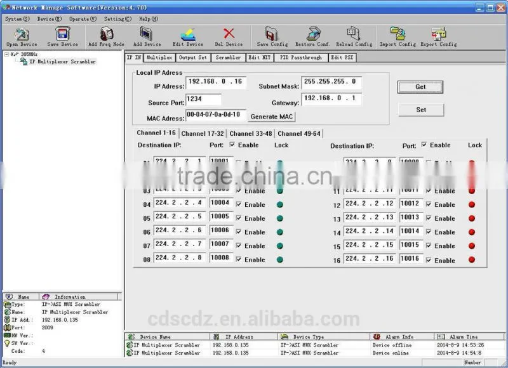
Task: Open the System menu
Action: 17,19
